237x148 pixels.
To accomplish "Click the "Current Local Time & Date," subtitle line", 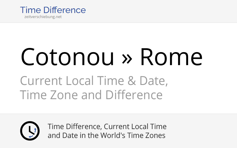I will click(94, 81).
